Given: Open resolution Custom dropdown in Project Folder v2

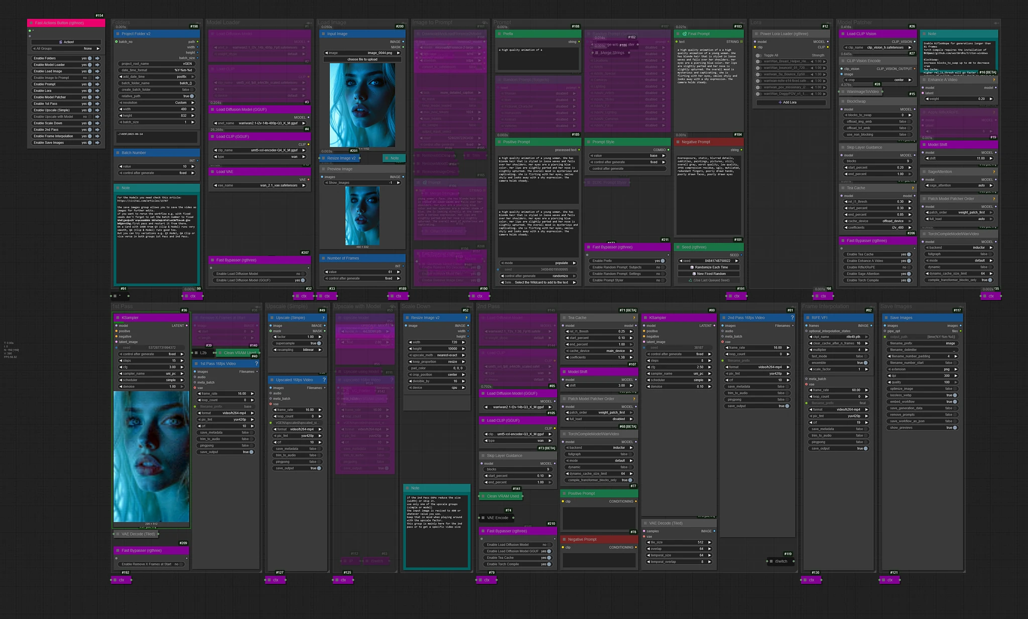Looking at the screenshot, I should coord(158,102).
